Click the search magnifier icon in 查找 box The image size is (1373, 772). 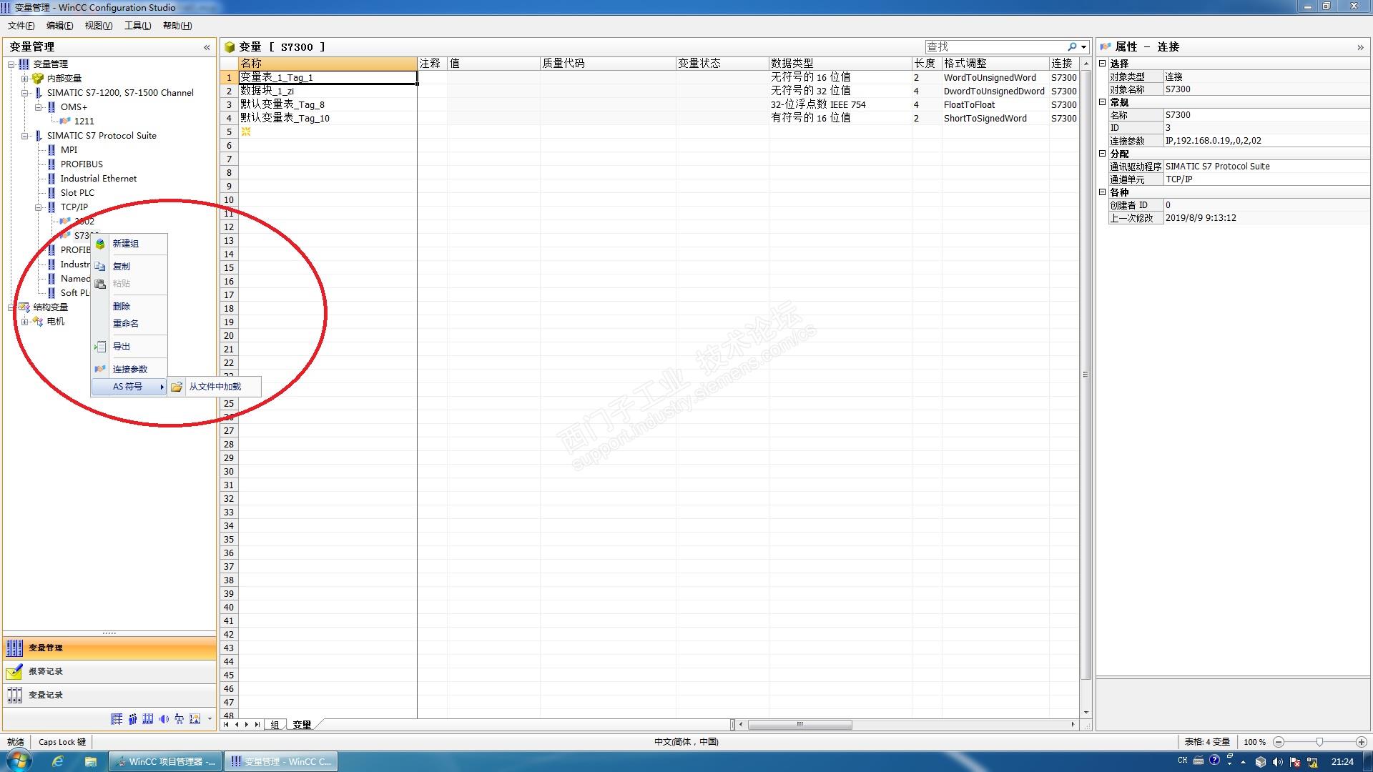(1071, 47)
